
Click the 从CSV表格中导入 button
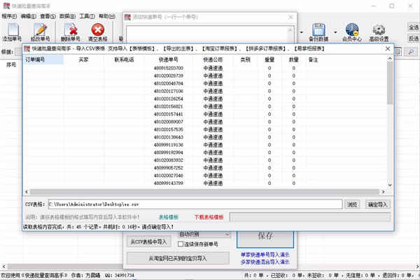click(148, 242)
